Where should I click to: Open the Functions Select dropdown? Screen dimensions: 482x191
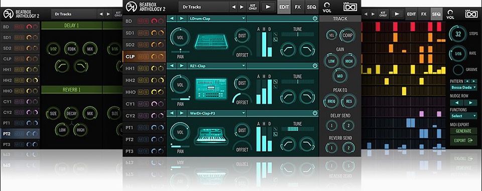coord(463,116)
